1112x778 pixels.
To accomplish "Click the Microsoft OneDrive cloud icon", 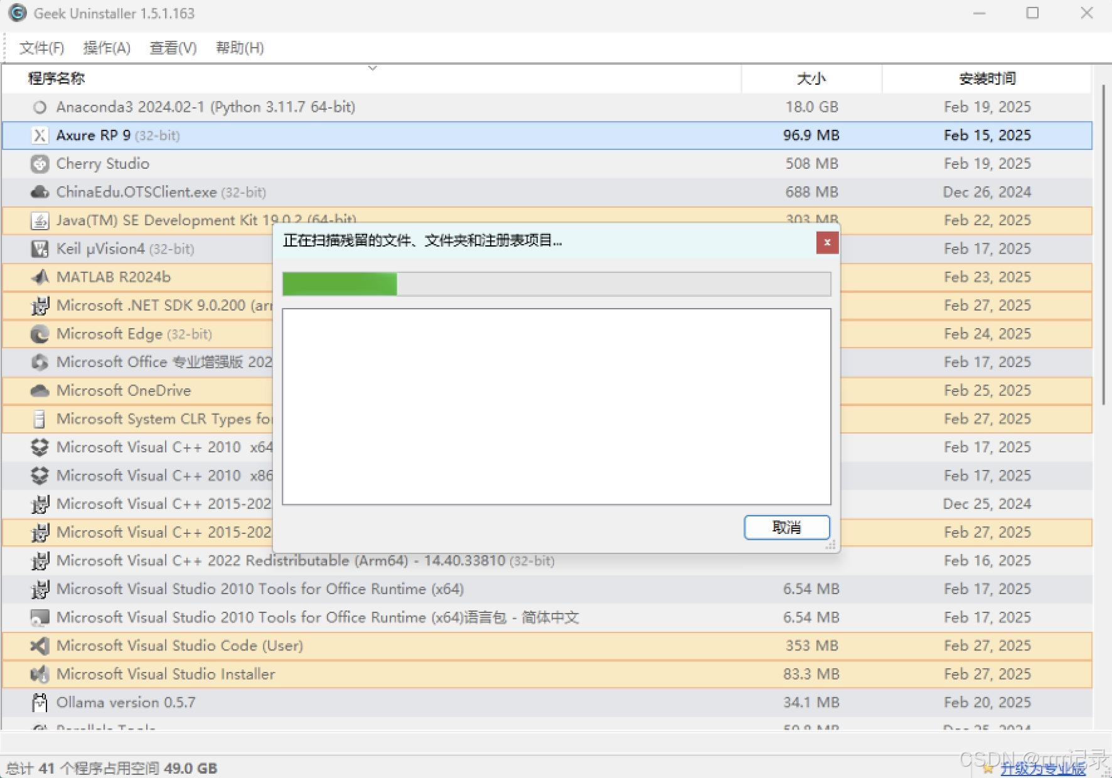I will click(40, 391).
